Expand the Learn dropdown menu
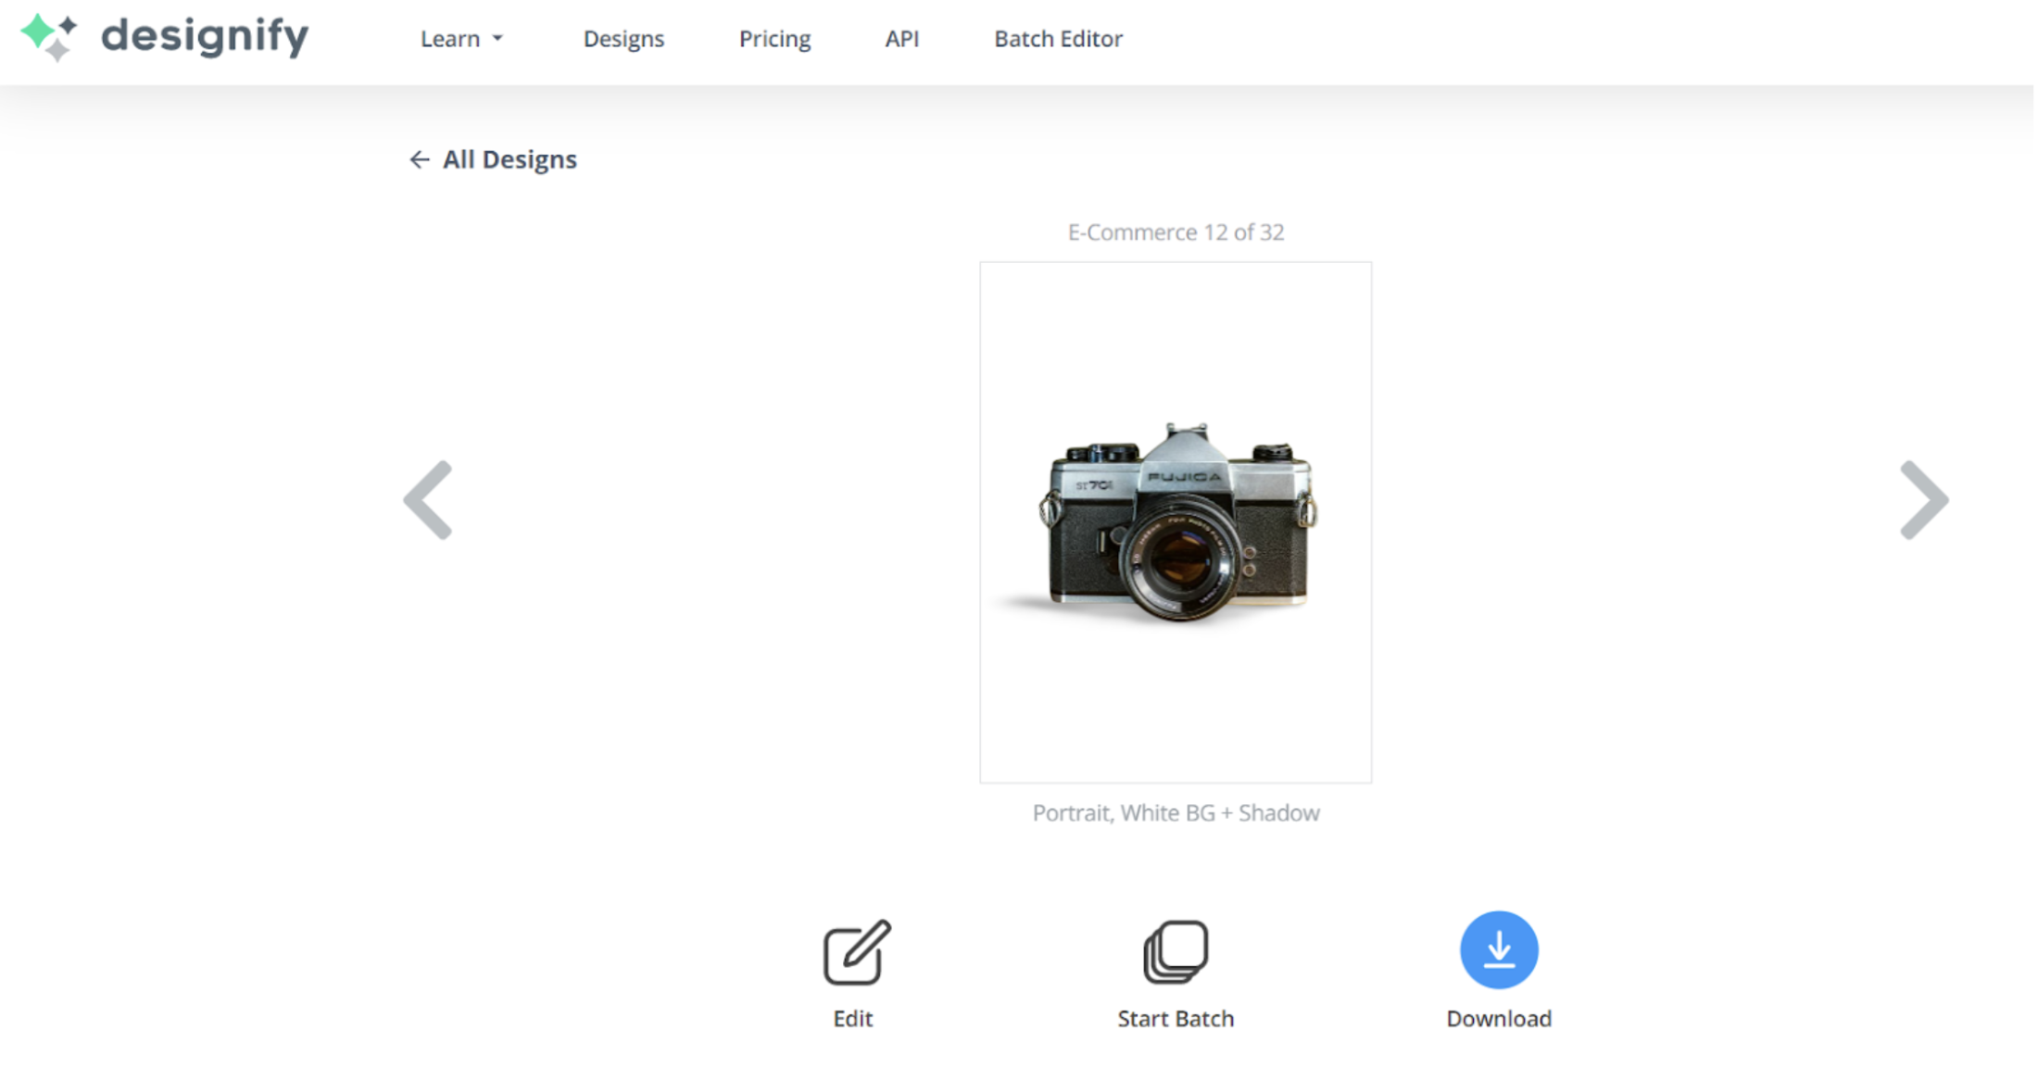This screenshot has width=2038, height=1067. [461, 39]
